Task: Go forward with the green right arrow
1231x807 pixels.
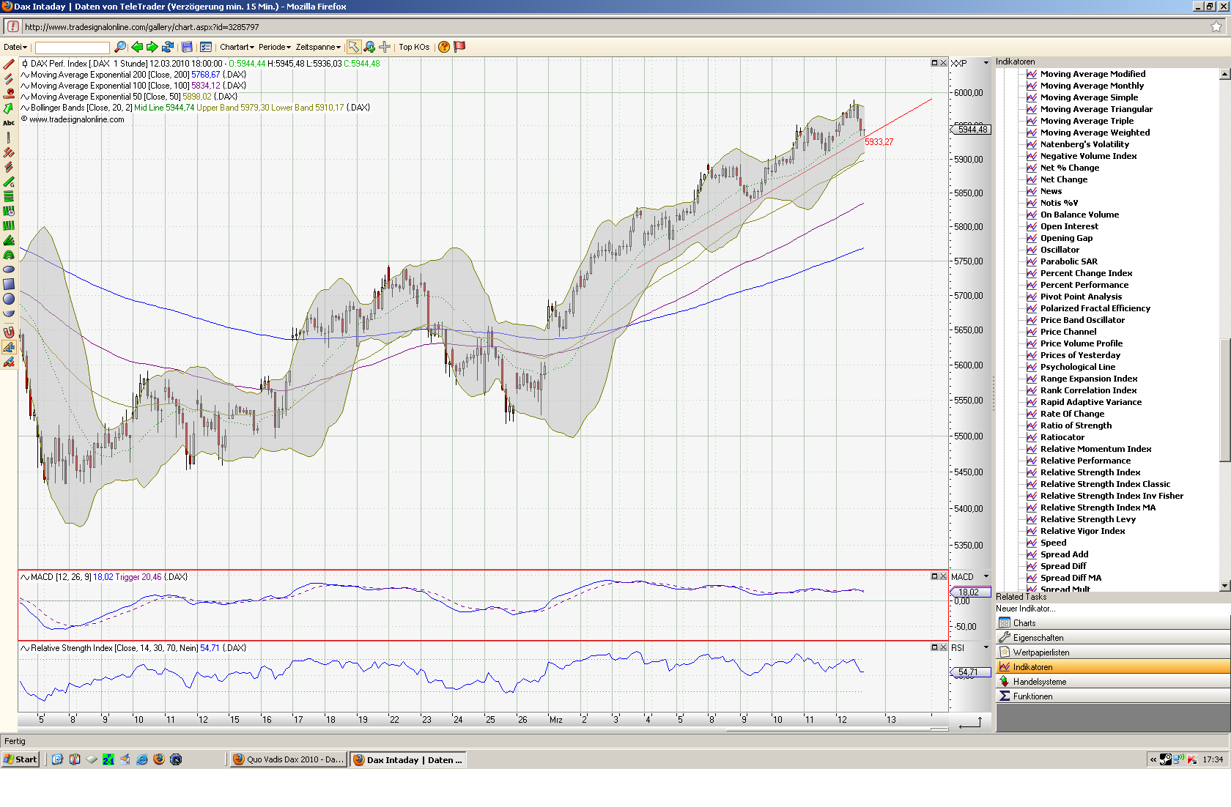Action: click(x=152, y=47)
